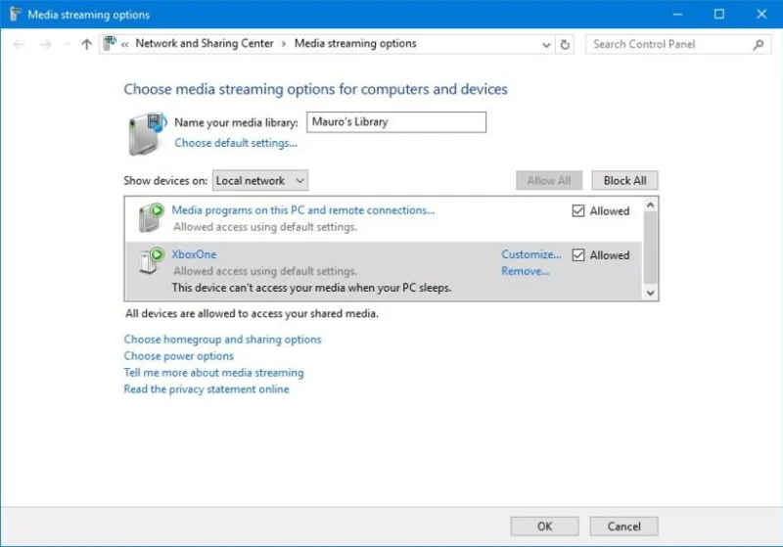Image resolution: width=783 pixels, height=547 pixels.
Task: Click 'All devices are allowed to access' text
Action: (252, 313)
